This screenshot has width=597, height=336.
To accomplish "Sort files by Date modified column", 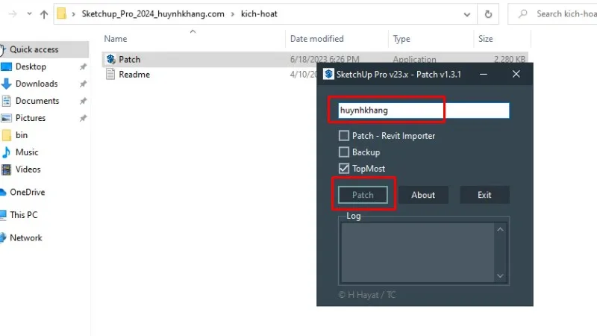I will (x=316, y=39).
